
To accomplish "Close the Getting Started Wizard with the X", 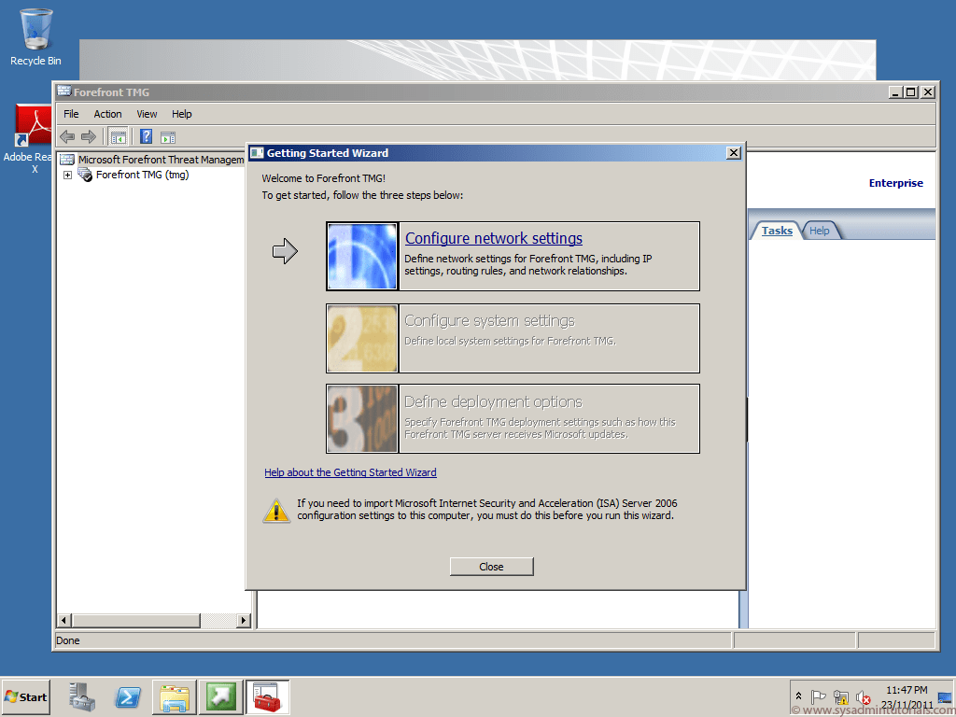I will [734, 153].
